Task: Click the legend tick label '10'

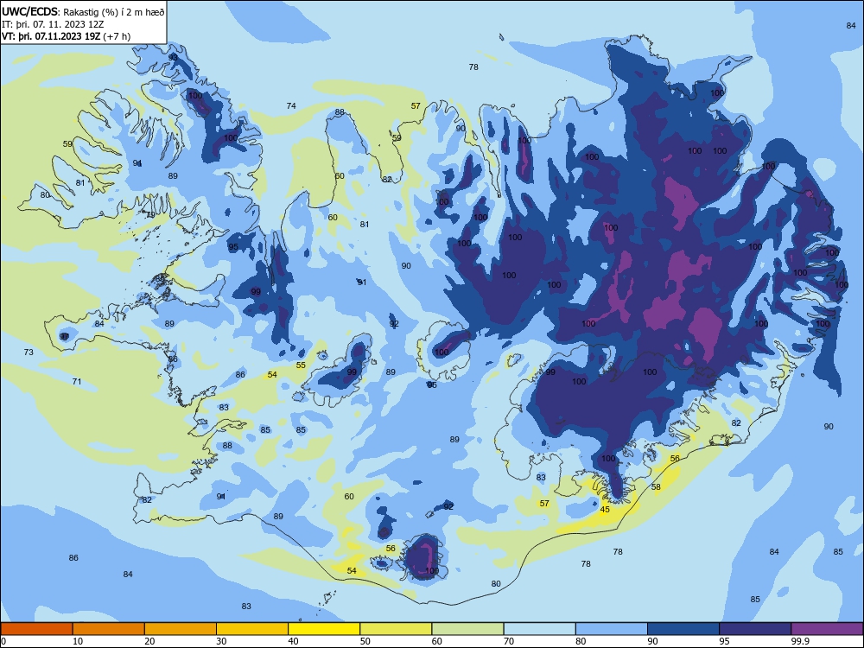Action: coord(78,641)
